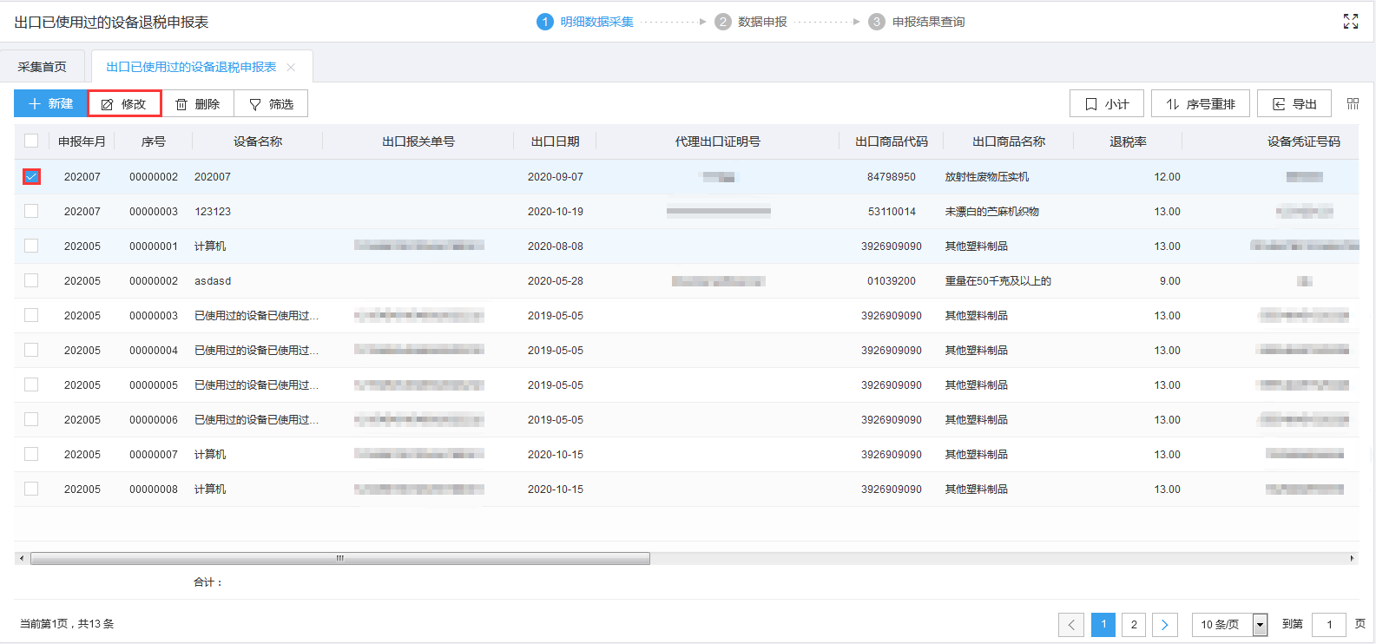
Task: Click 序号重排 to reorder serial numbers
Action: 1200,104
